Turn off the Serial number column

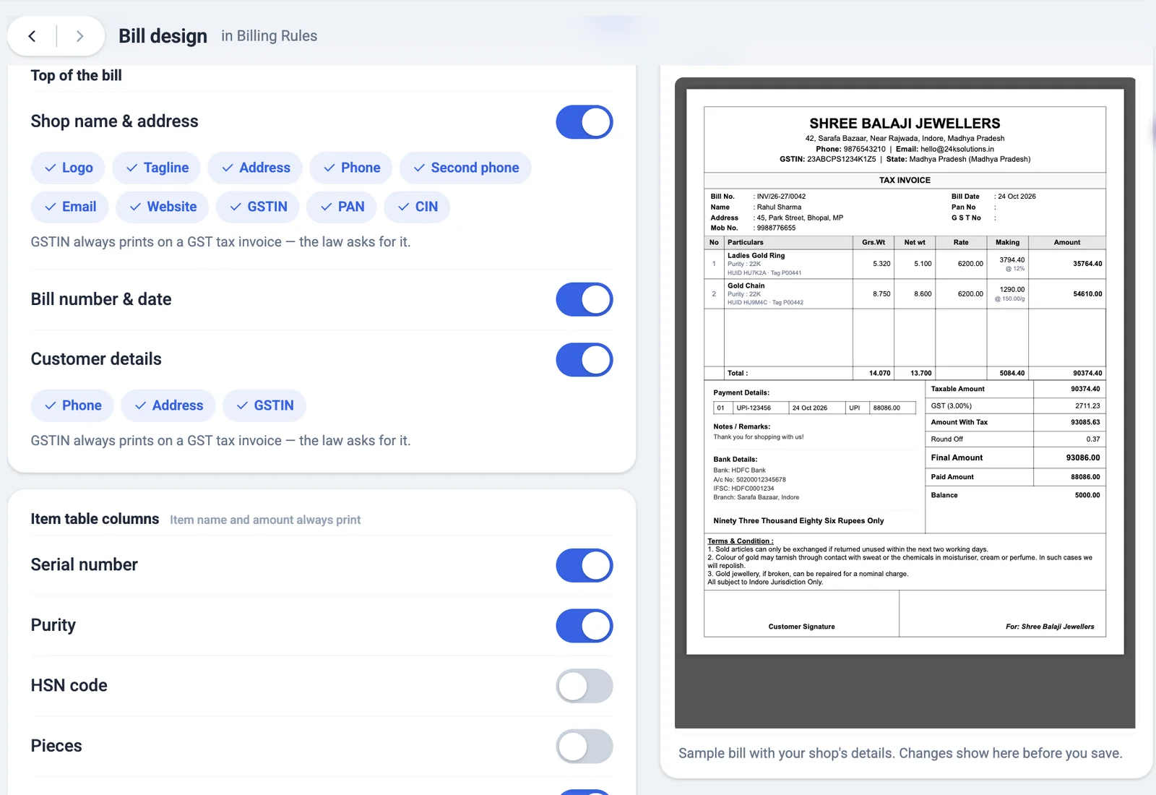585,565
